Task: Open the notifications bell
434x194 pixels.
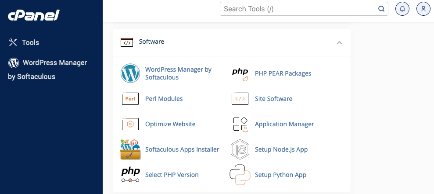Action: pyautogui.click(x=402, y=9)
